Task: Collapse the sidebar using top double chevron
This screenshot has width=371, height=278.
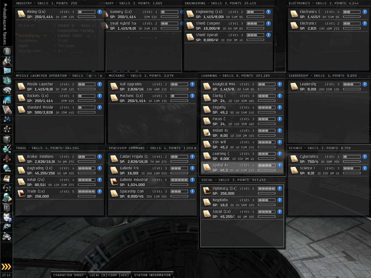Action: click(x=5, y=5)
